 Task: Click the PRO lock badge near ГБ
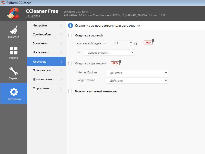click(149, 42)
